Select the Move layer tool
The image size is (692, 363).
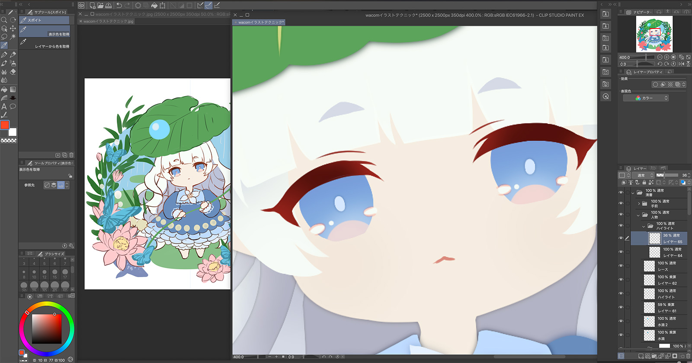(13, 28)
